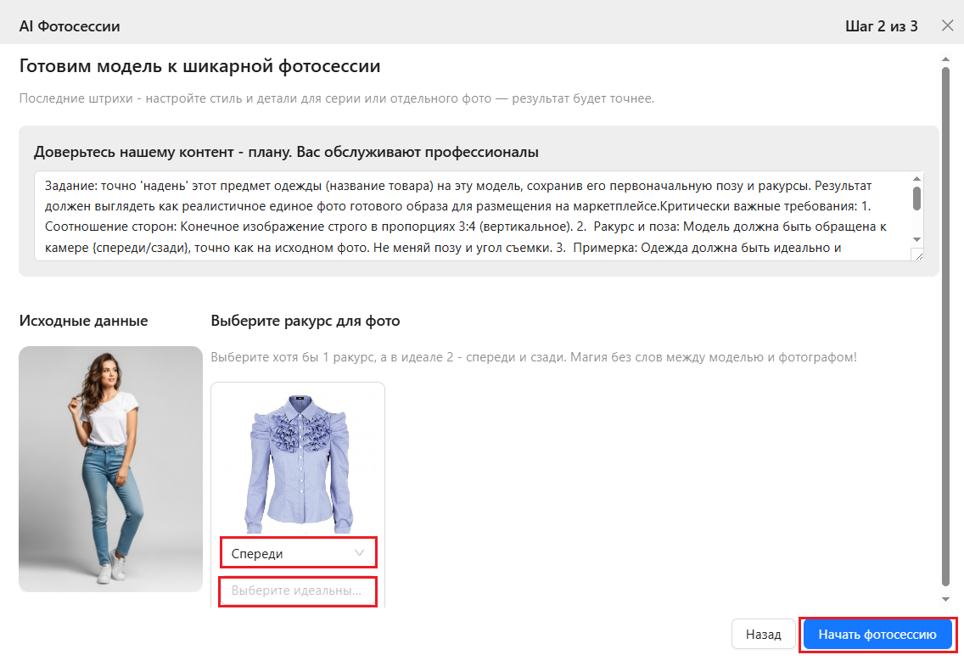Go back with the Назад button
The width and height of the screenshot is (964, 666).
click(x=763, y=635)
